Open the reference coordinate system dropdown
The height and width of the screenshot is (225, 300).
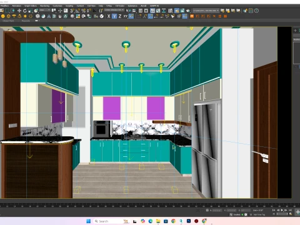(x=44, y=10)
